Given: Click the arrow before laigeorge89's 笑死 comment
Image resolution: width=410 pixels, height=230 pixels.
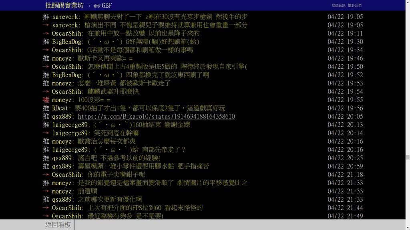Looking at the screenshot, I should pos(46,133).
